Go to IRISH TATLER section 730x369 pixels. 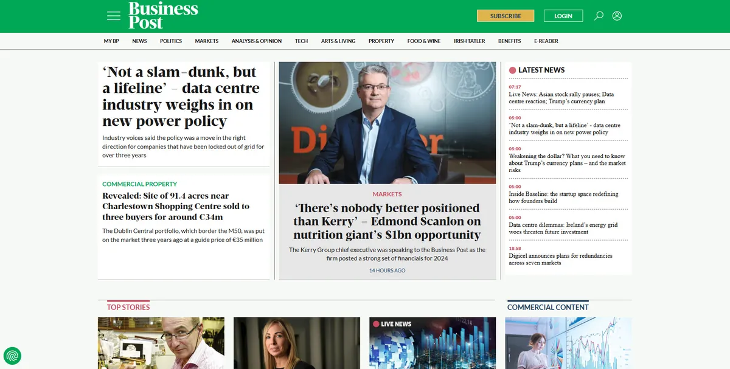click(470, 41)
